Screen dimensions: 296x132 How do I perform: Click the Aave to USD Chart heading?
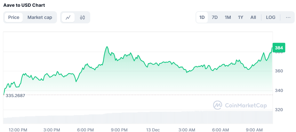[24, 5]
